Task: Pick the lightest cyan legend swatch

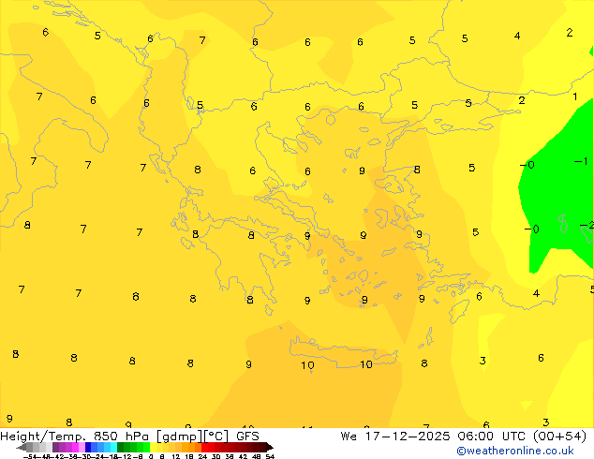Action: click(113, 447)
